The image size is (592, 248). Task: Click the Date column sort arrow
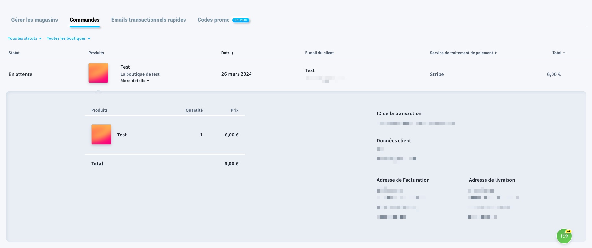(x=232, y=53)
